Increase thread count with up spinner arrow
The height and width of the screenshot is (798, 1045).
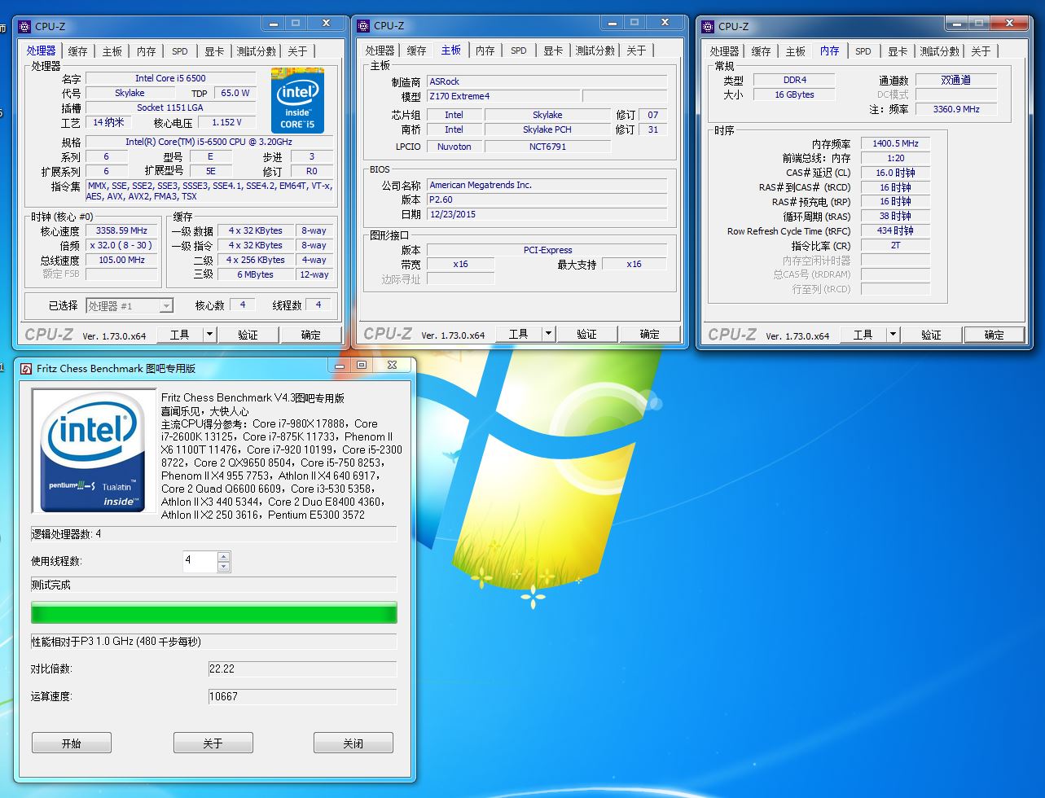[224, 556]
